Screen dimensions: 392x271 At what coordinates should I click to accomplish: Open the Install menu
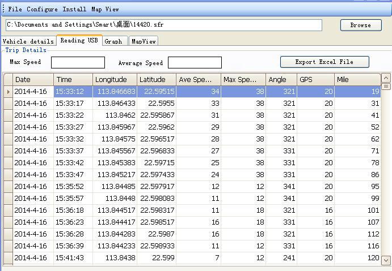tap(74, 10)
